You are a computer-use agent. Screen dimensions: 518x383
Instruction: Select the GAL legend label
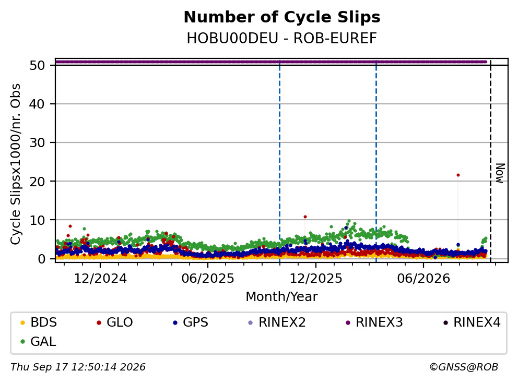tap(43, 342)
